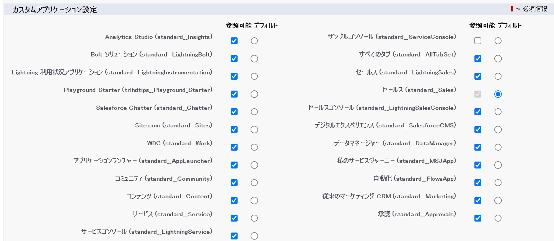Click the 必須情報 legend text
The image size is (554, 241).
coord(534,9)
